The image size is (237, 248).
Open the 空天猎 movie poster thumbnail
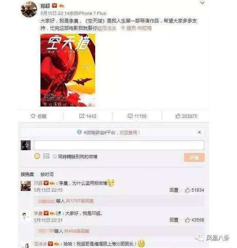point(68,70)
